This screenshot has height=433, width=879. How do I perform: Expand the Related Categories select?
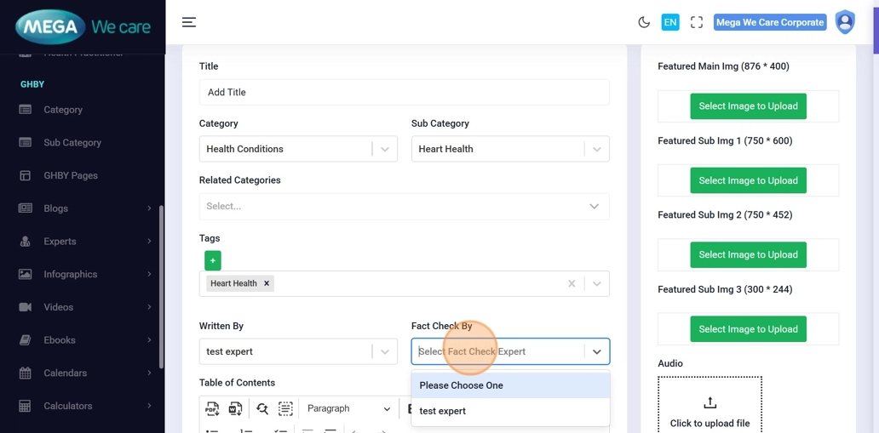(594, 206)
